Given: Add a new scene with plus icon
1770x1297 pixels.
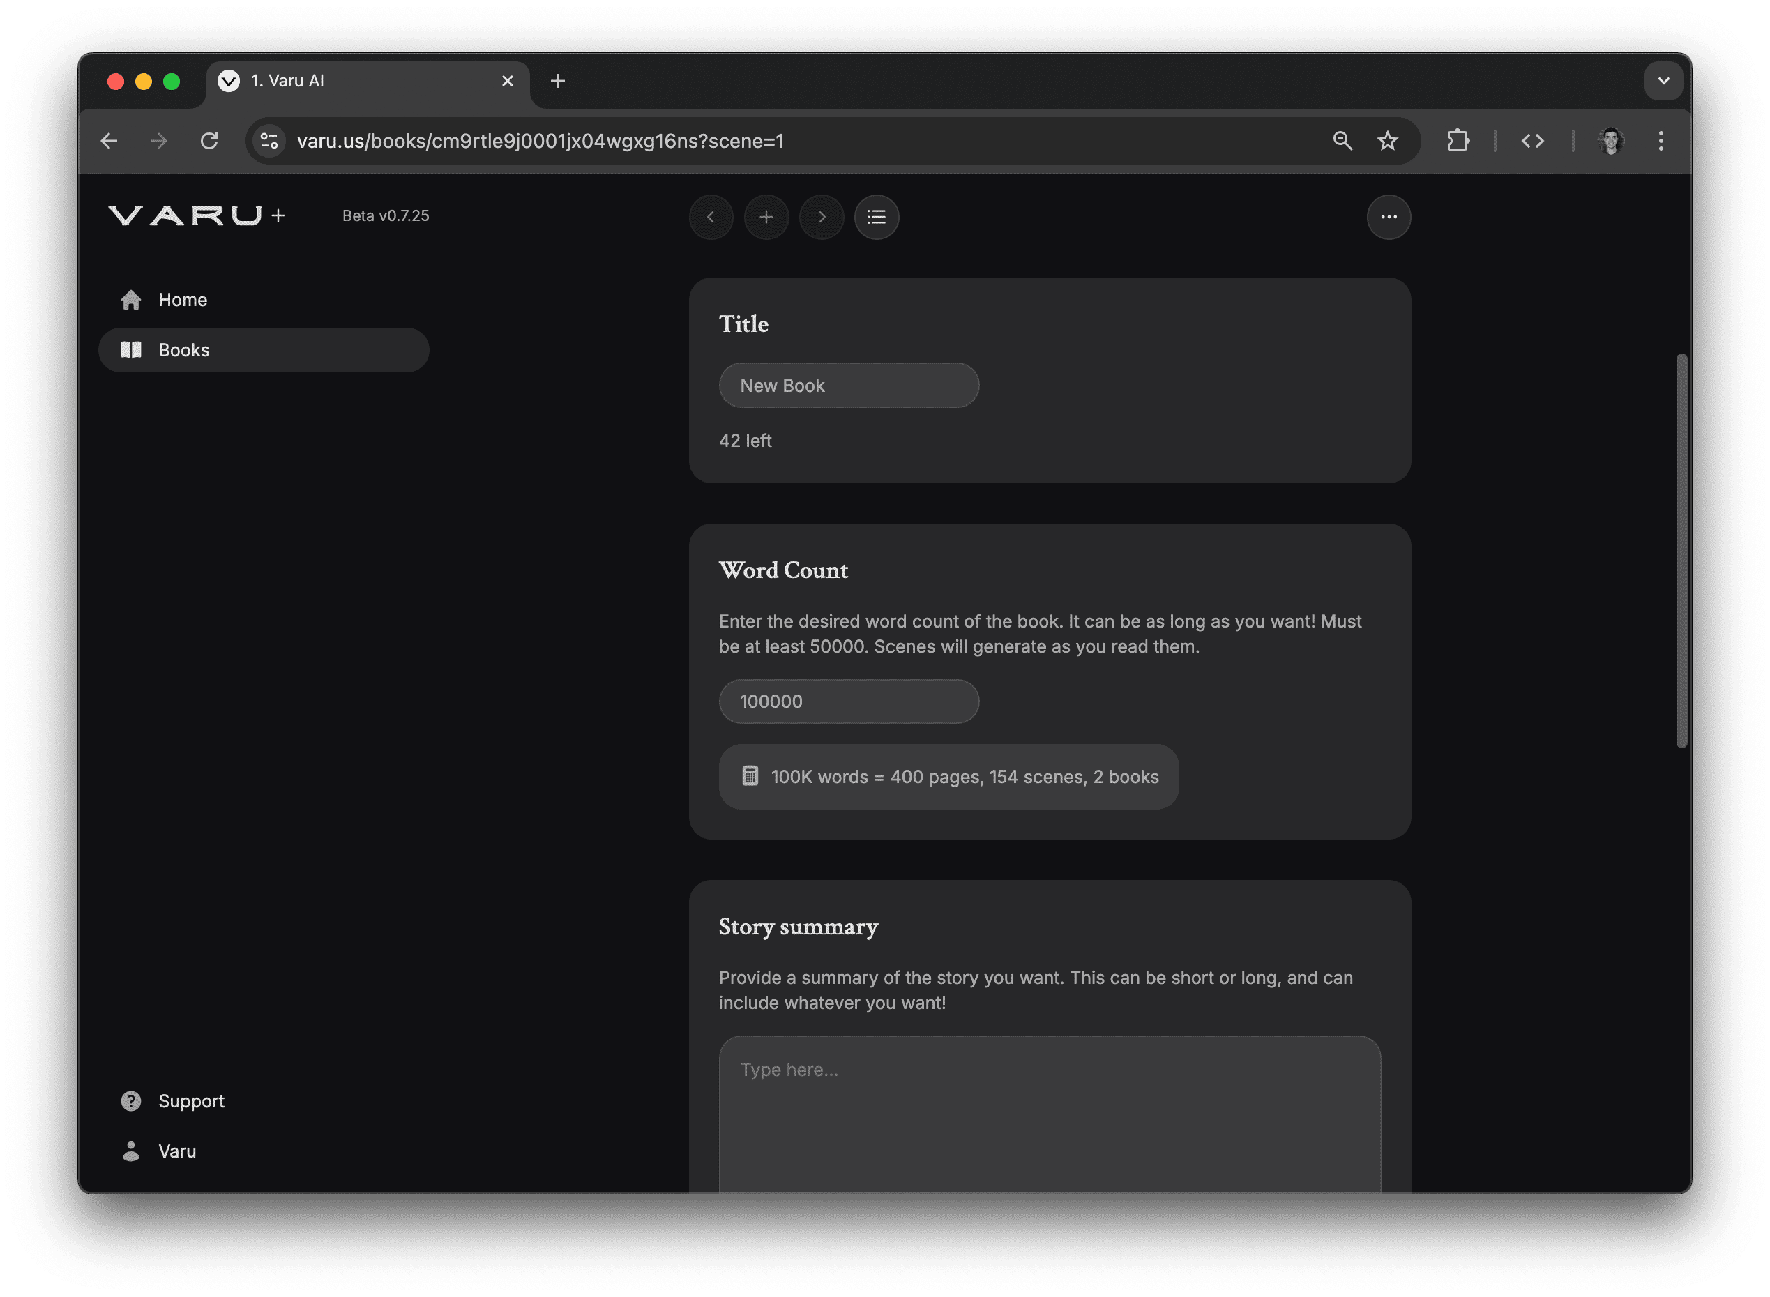Looking at the screenshot, I should (x=766, y=218).
